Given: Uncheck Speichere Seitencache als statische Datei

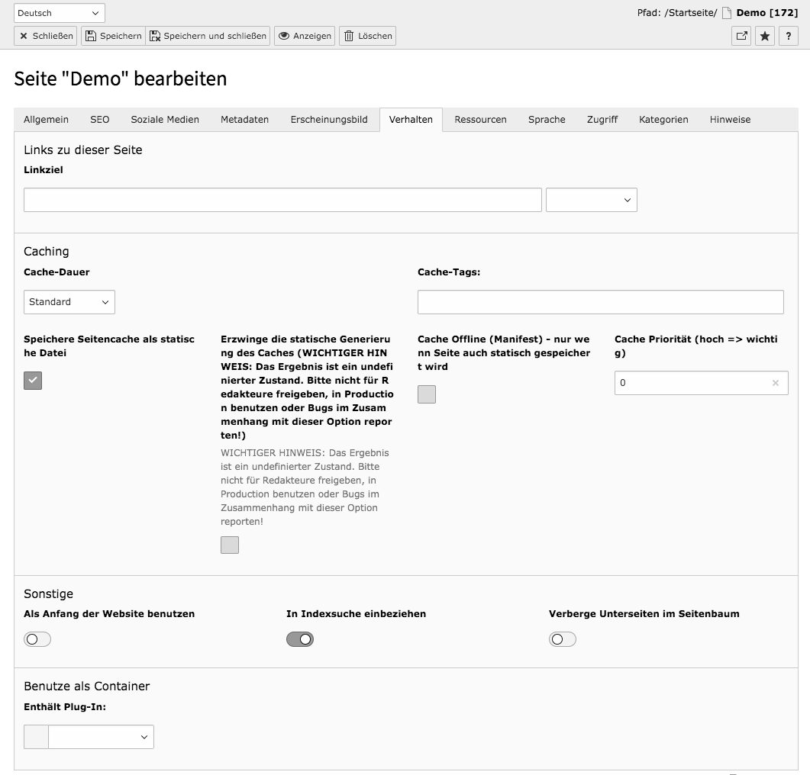Looking at the screenshot, I should click(x=32, y=380).
